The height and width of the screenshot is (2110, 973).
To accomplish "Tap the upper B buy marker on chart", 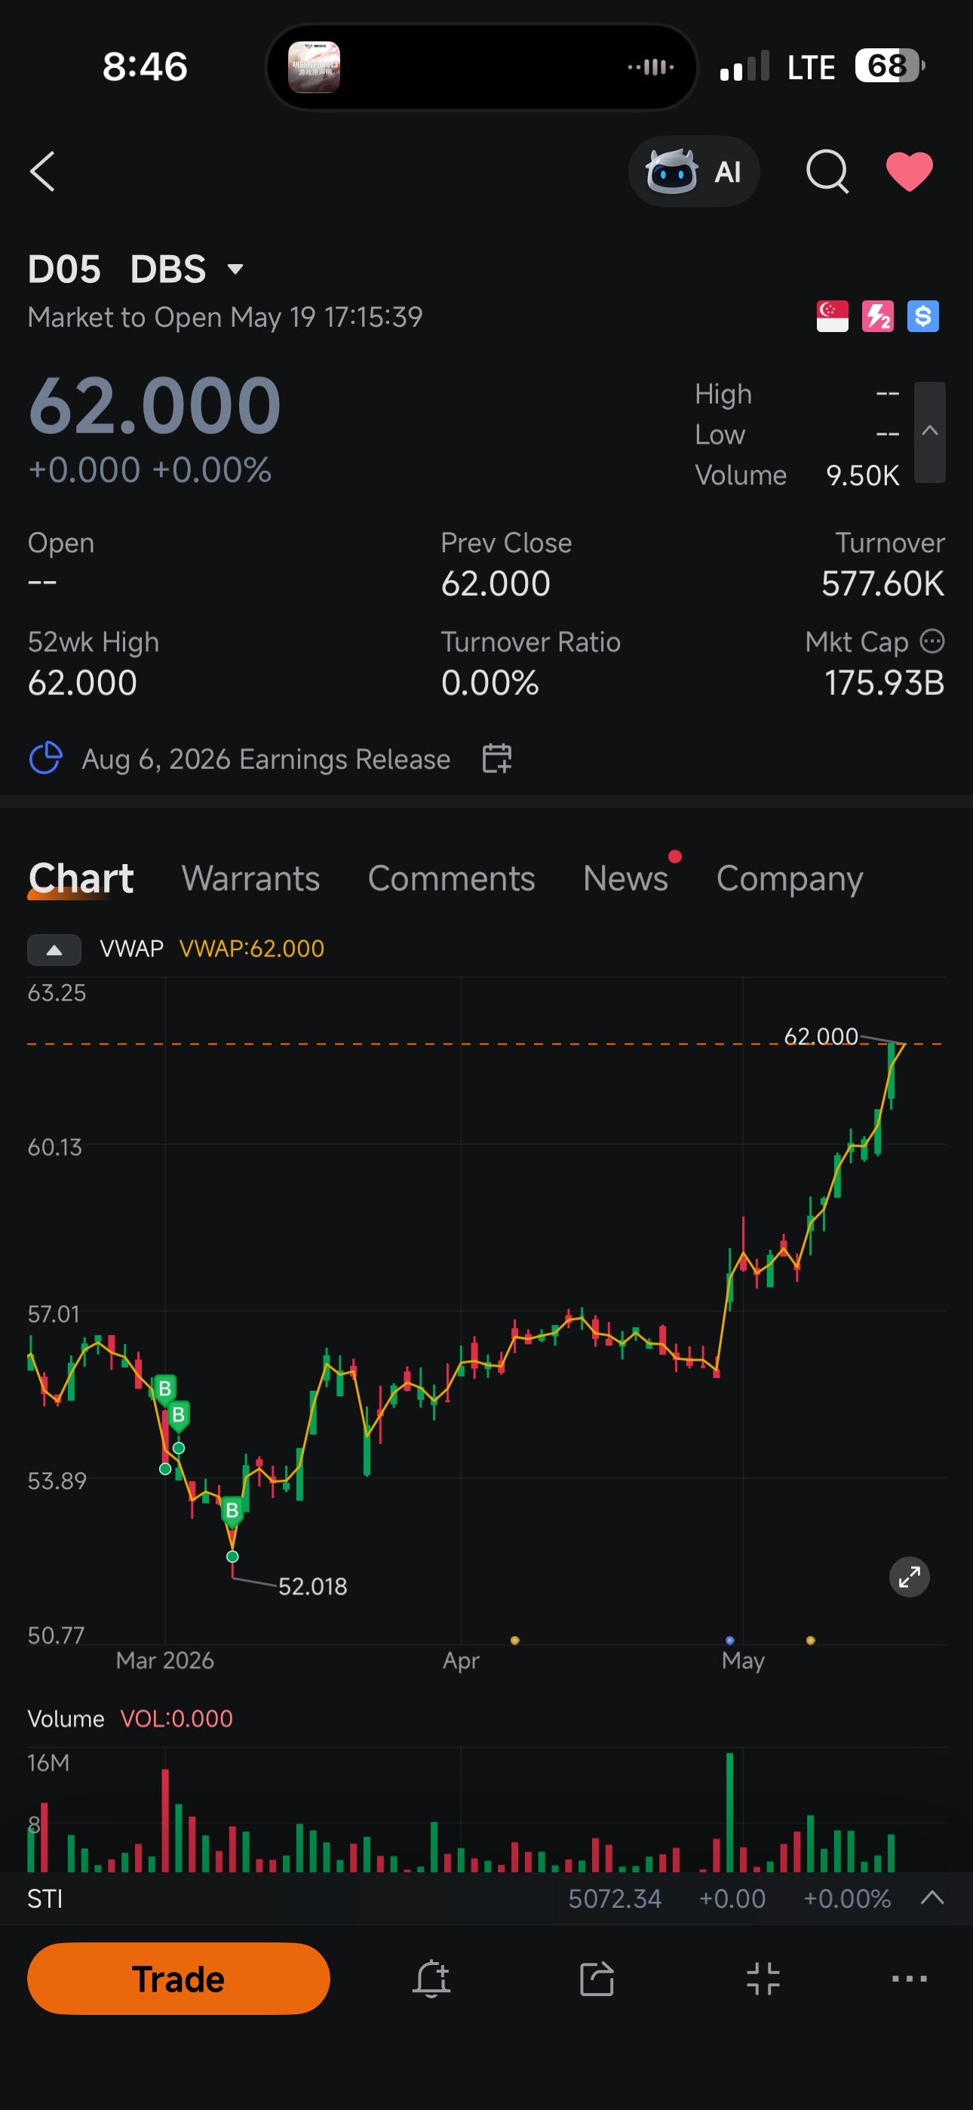I will tap(164, 1389).
